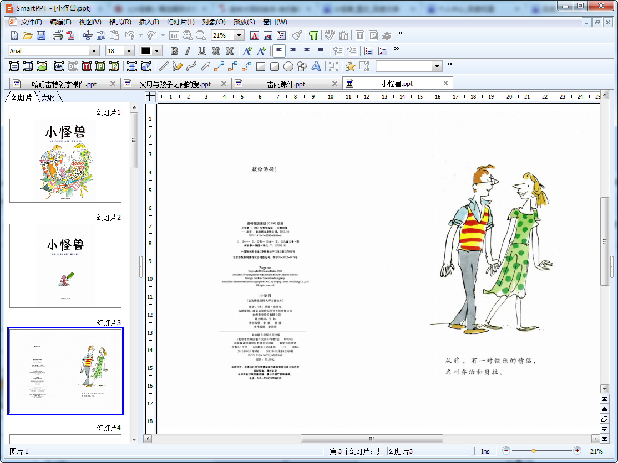Open the zoom 21% dropdown

[239, 35]
